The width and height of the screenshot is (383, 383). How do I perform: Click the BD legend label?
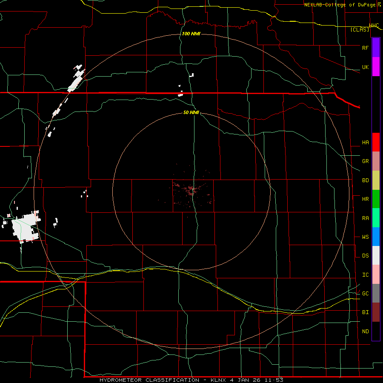click(x=366, y=180)
